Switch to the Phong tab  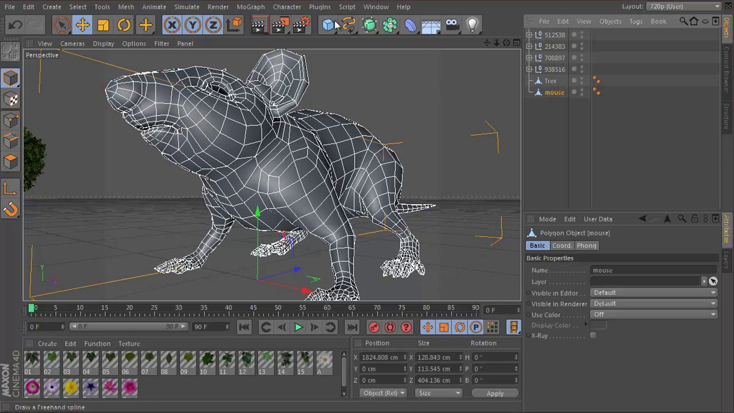[586, 246]
